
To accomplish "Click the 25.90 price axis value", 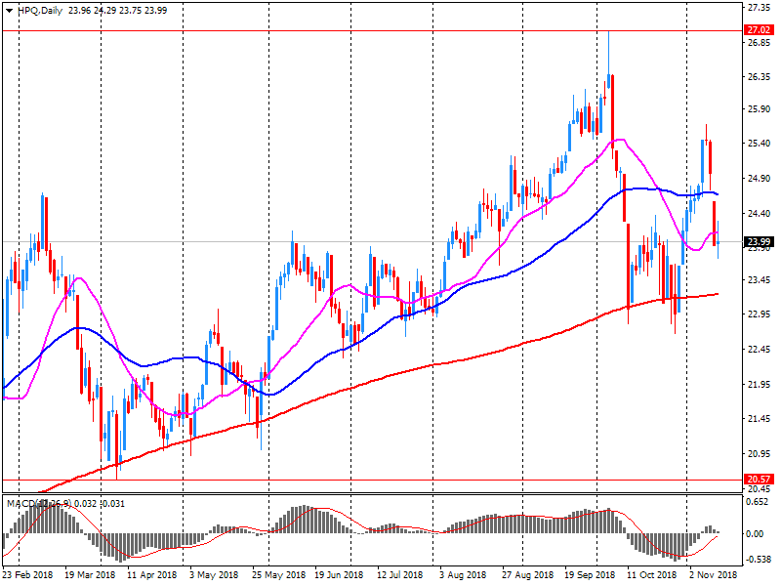I will (759, 109).
